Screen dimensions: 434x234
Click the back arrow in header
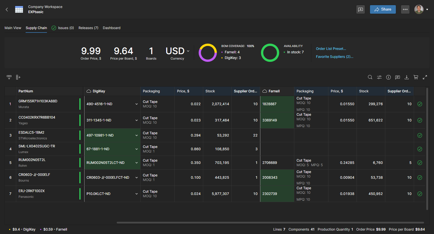coord(7,9)
